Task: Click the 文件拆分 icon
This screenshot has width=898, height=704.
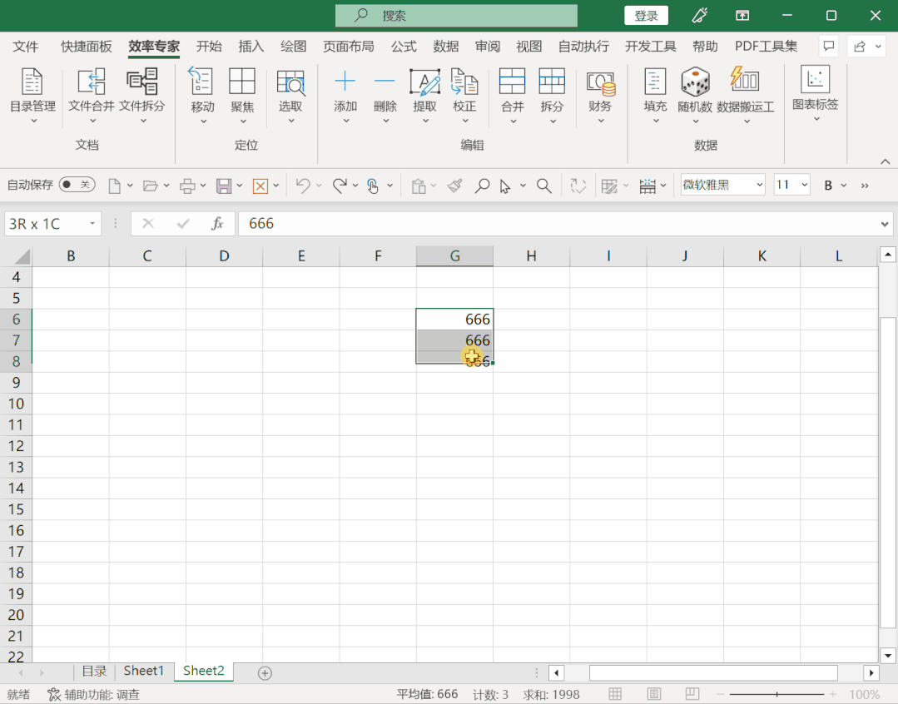Action: (x=141, y=82)
